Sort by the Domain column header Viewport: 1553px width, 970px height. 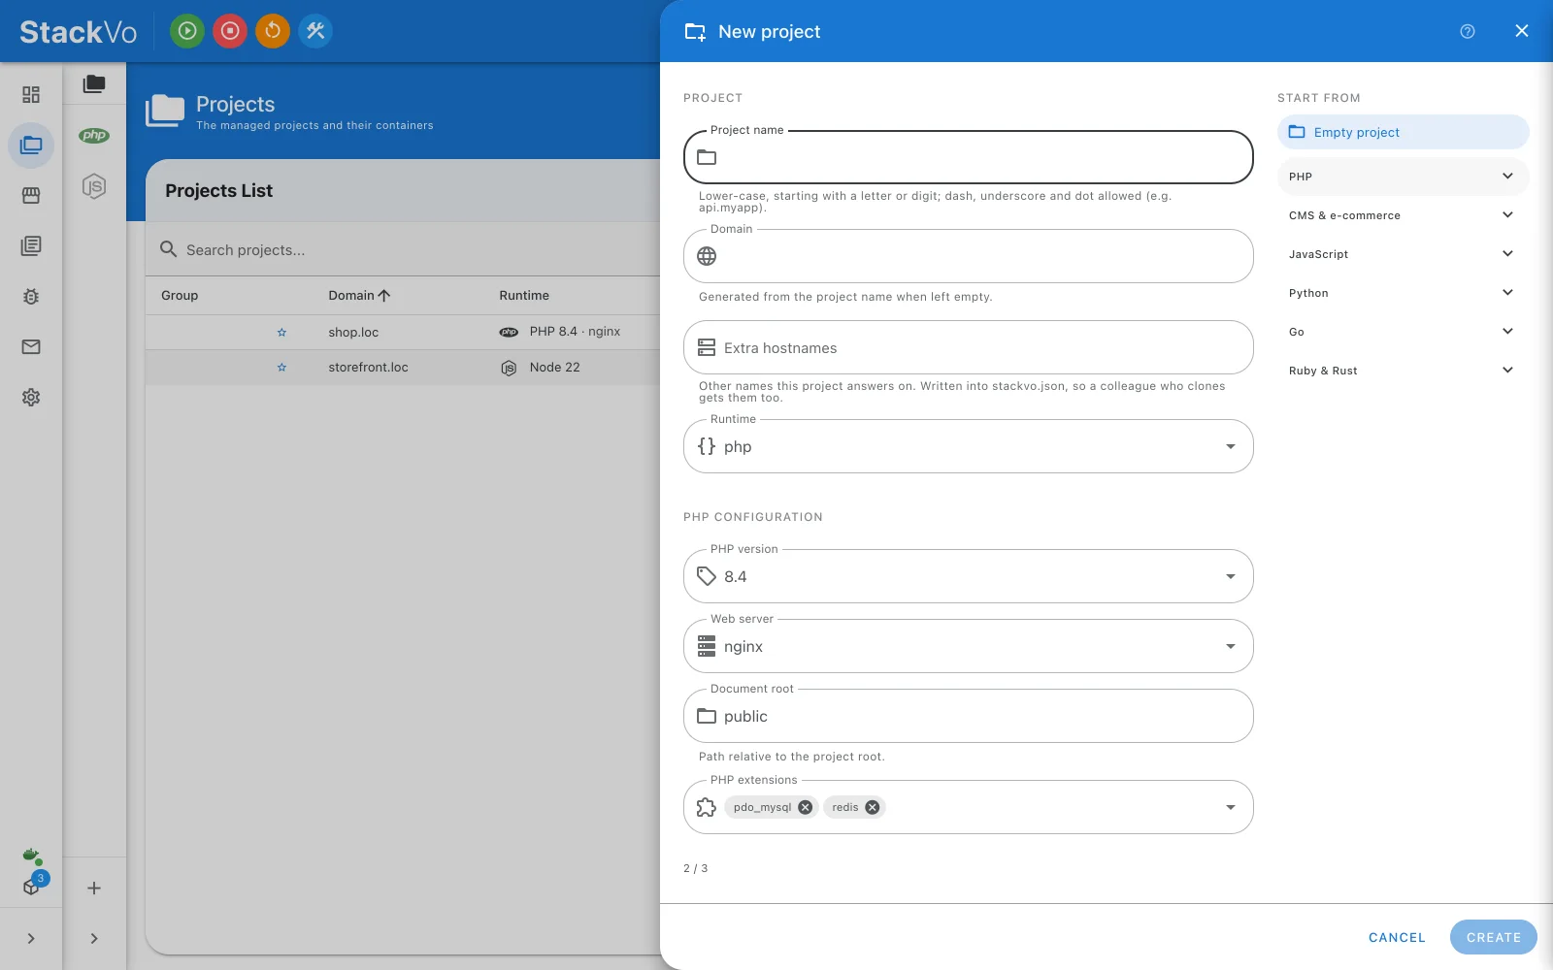tap(359, 295)
